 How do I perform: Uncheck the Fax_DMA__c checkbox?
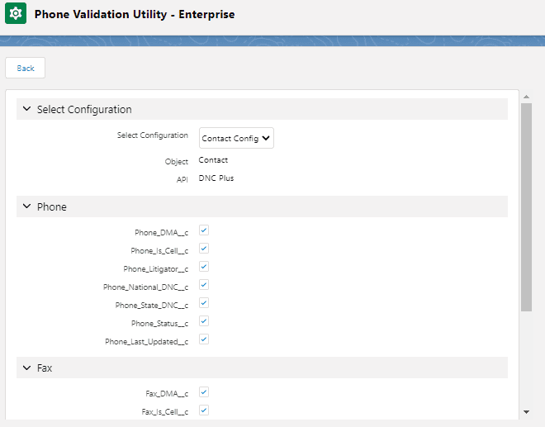(x=204, y=392)
